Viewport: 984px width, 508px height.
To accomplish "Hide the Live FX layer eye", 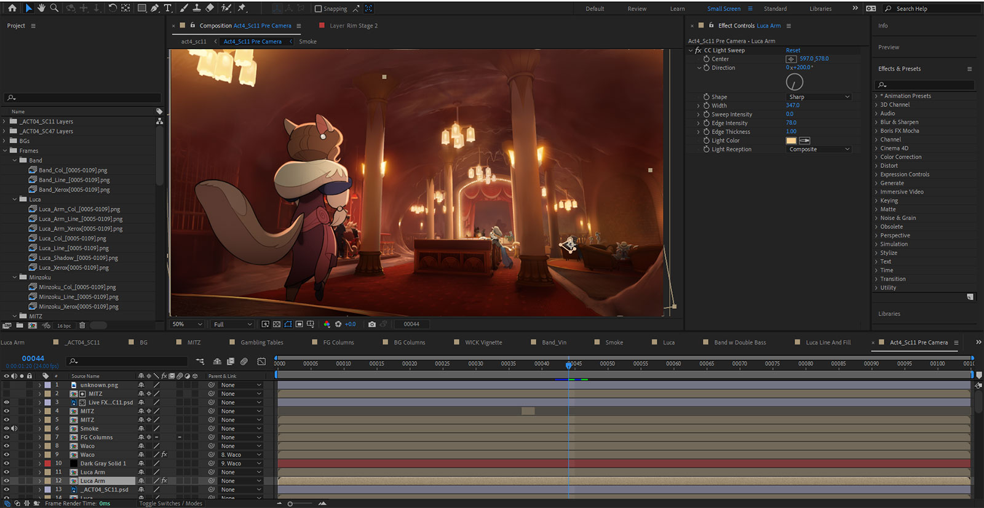I will pos(6,403).
